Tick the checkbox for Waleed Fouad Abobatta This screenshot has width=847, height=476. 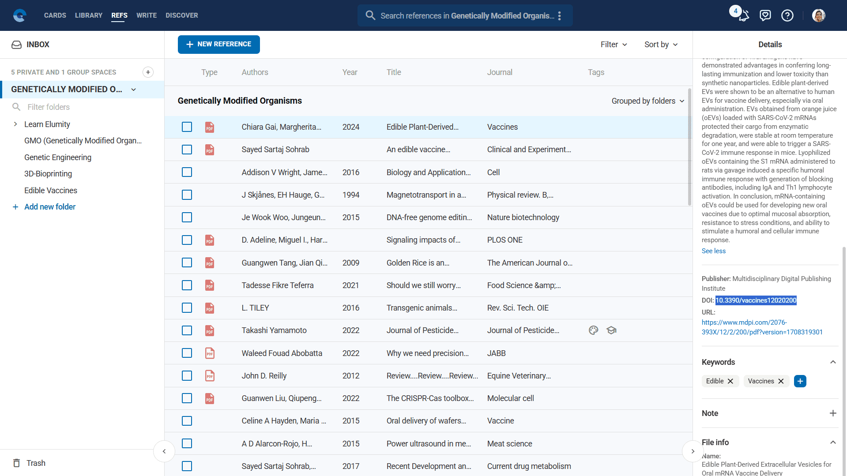(x=187, y=353)
